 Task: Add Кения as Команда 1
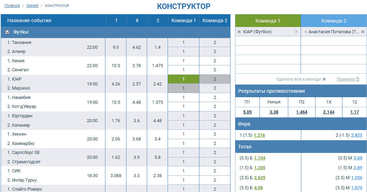click(183, 61)
